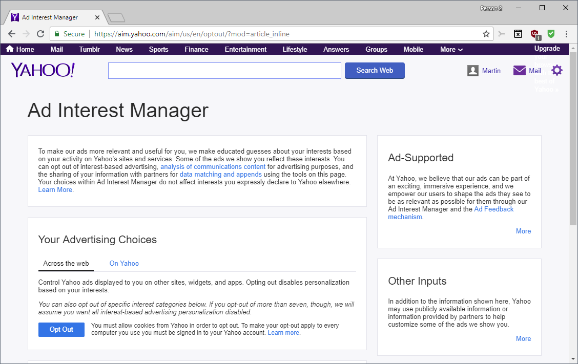
Task: Click the vertical scrollbar thumb
Action: [573, 139]
